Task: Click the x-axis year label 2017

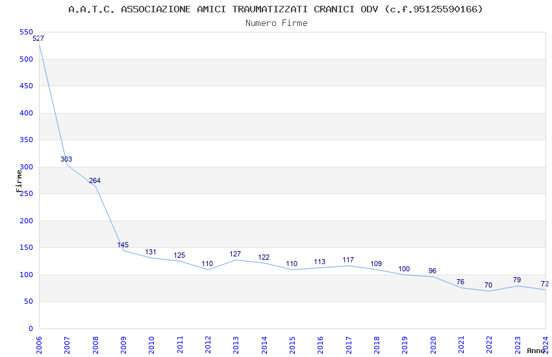Action: click(349, 345)
